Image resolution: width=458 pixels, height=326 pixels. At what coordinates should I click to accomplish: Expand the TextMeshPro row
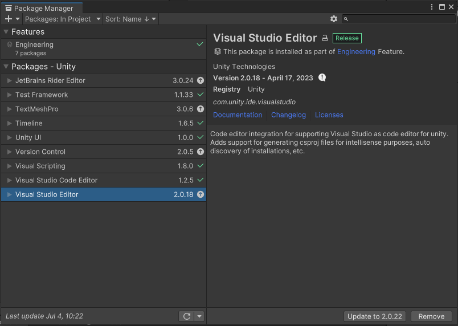click(9, 109)
